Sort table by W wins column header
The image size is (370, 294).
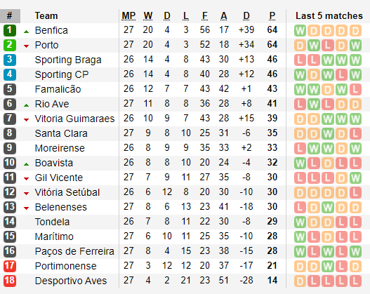coord(148,16)
